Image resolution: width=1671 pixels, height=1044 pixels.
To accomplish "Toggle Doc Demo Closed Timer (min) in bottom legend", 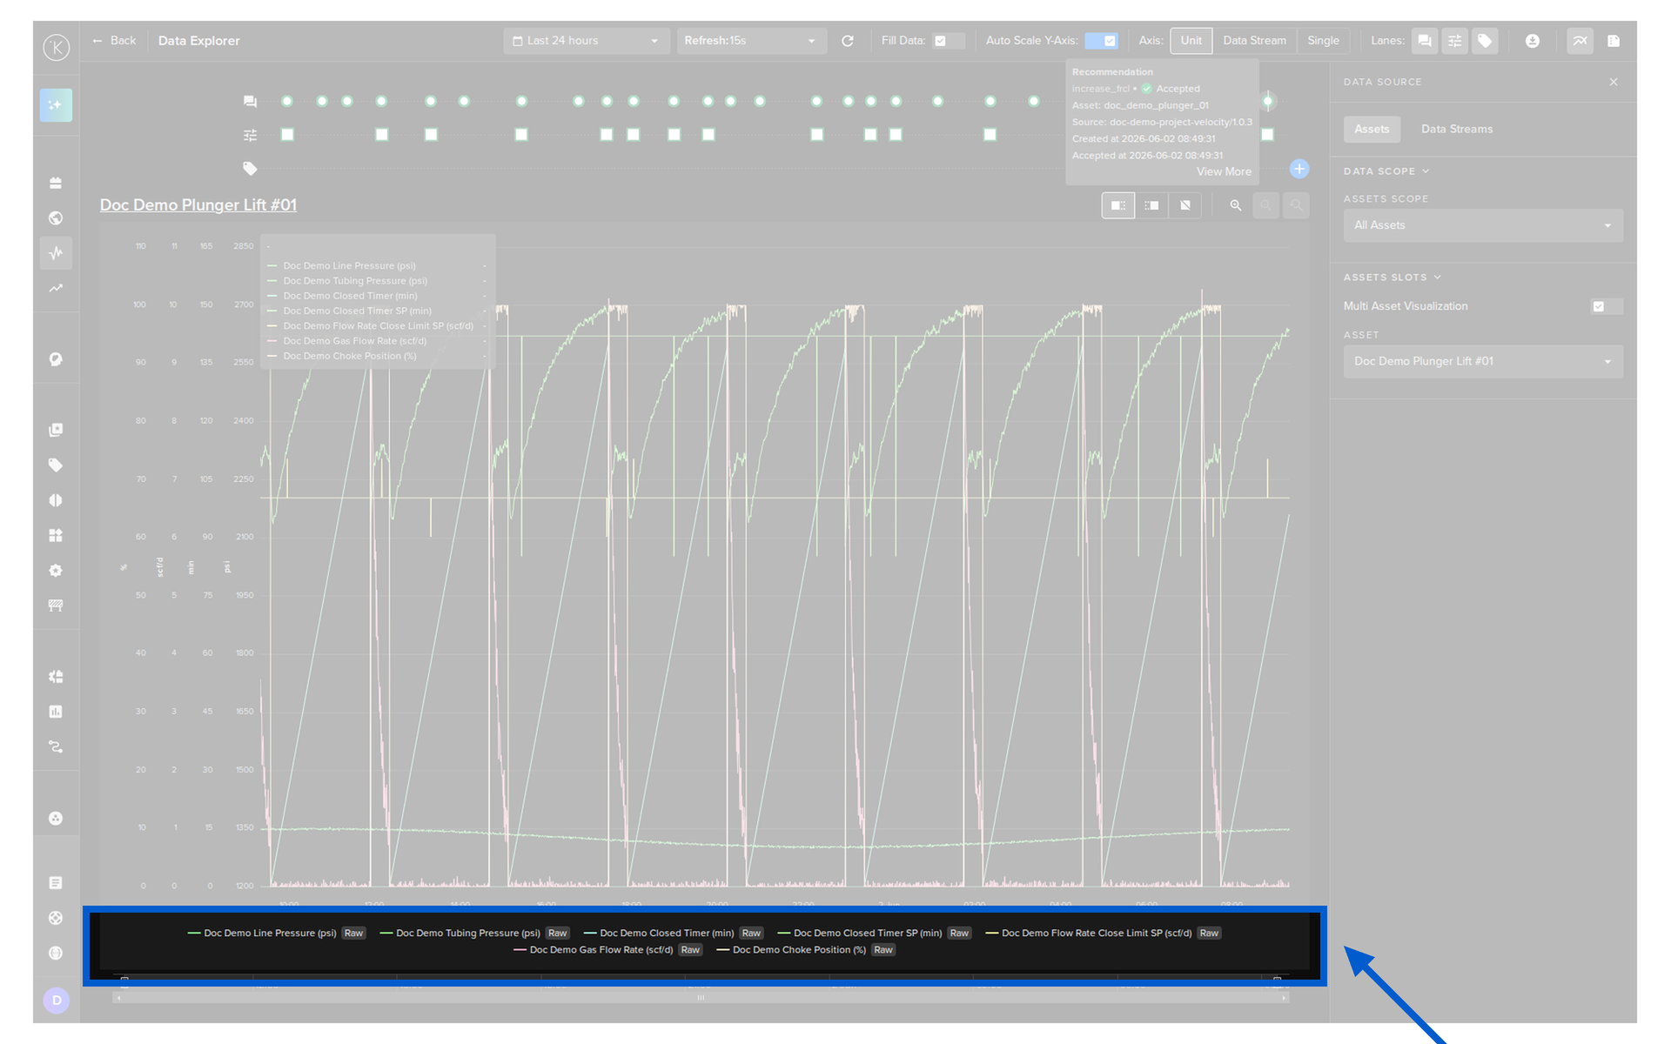I will click(x=659, y=933).
